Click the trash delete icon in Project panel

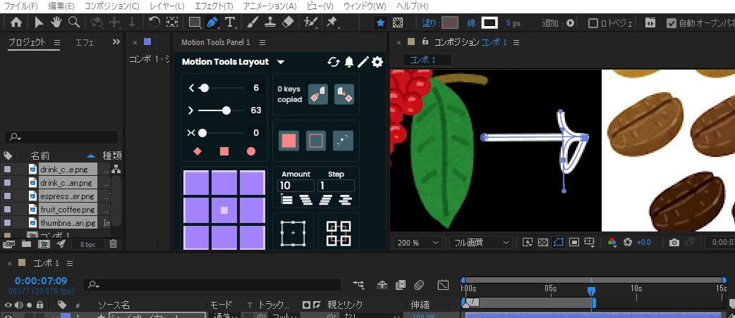coord(113,243)
